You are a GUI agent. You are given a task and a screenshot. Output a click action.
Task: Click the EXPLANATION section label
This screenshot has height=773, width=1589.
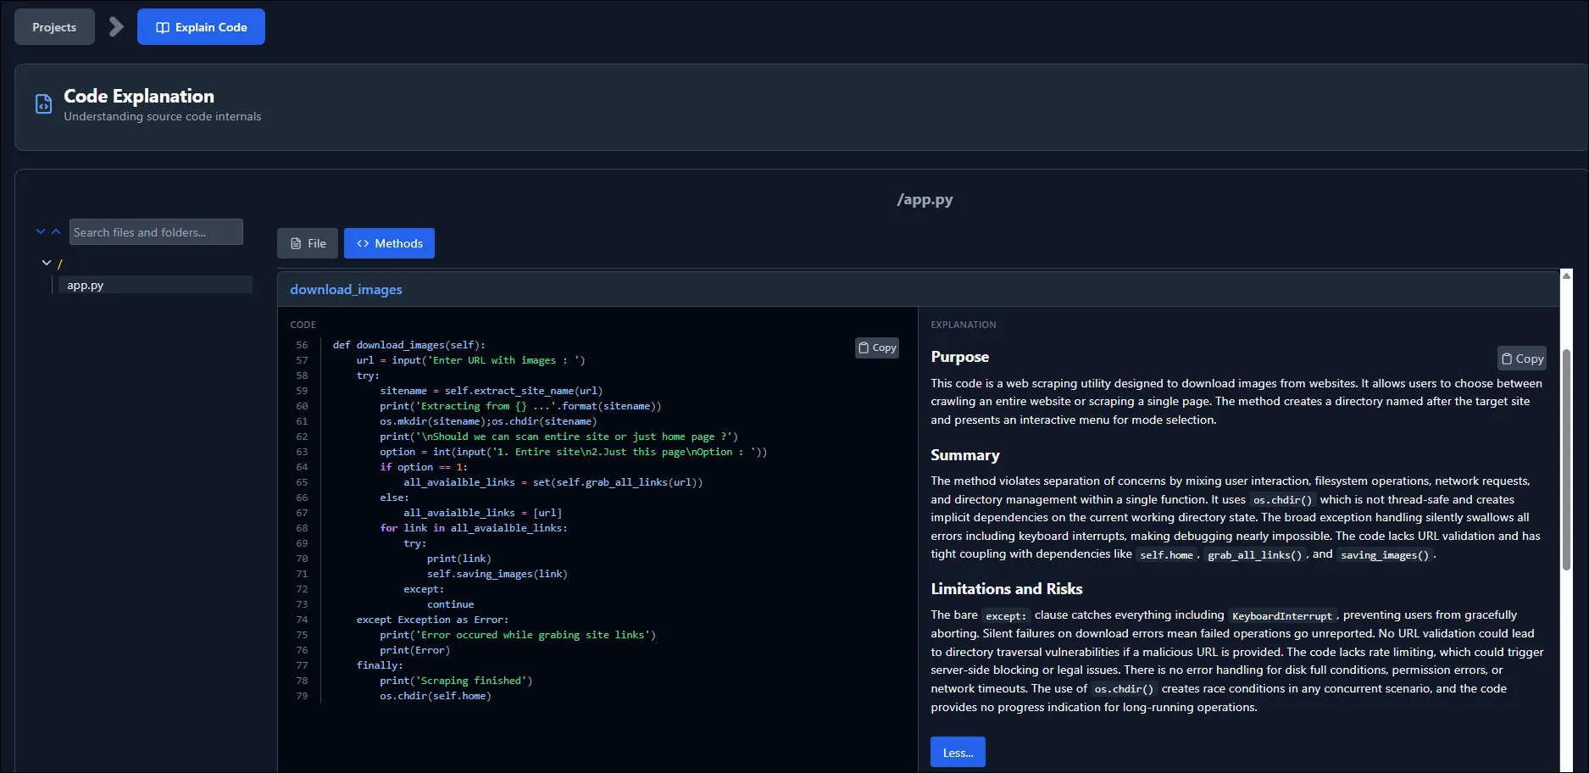[964, 325]
